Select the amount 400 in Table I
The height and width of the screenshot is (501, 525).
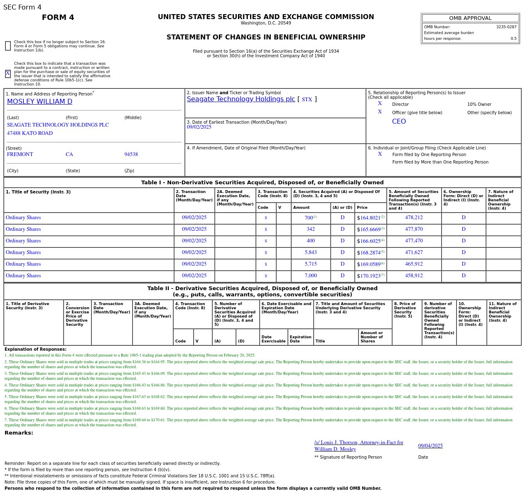(x=311, y=241)
